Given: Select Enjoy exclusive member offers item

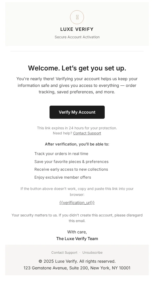Looking at the screenshot, I should 63,177.
